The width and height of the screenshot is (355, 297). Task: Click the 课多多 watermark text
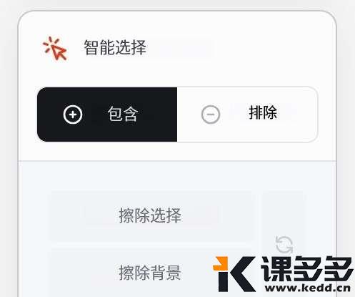[307, 269]
